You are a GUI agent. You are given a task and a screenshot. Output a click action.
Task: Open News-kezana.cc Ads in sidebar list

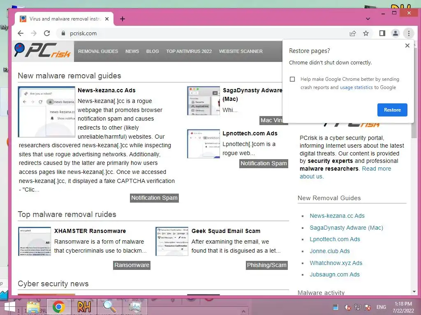coord(337,216)
